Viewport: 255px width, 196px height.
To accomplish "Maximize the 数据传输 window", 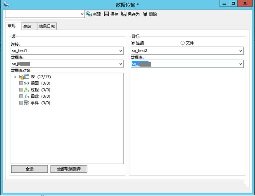I will [233, 3].
